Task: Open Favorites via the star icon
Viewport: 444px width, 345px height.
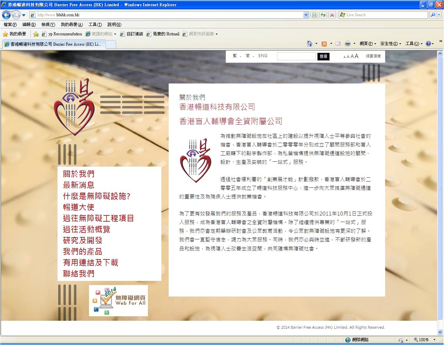Action: point(6,34)
